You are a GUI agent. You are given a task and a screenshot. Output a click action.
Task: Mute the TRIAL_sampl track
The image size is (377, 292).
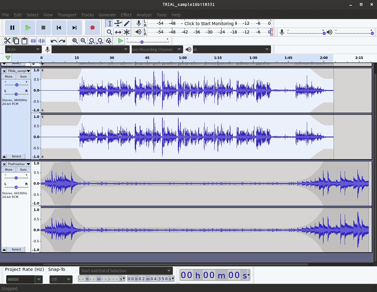click(x=8, y=76)
